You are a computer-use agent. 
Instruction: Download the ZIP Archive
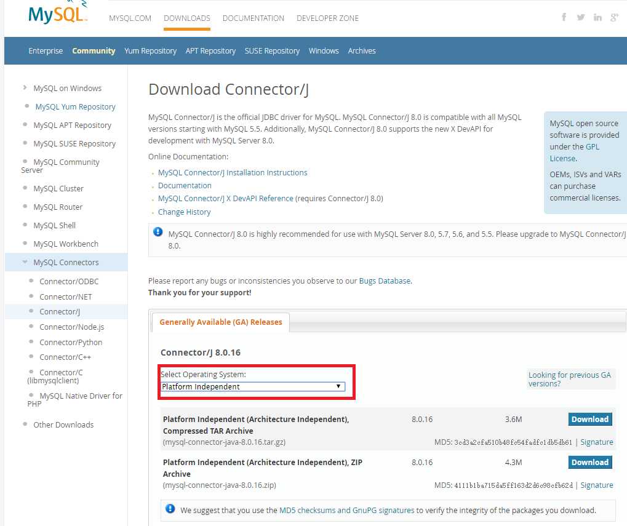coord(590,463)
